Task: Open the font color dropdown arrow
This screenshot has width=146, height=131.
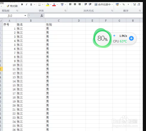Action: pyautogui.click(x=57, y=4)
